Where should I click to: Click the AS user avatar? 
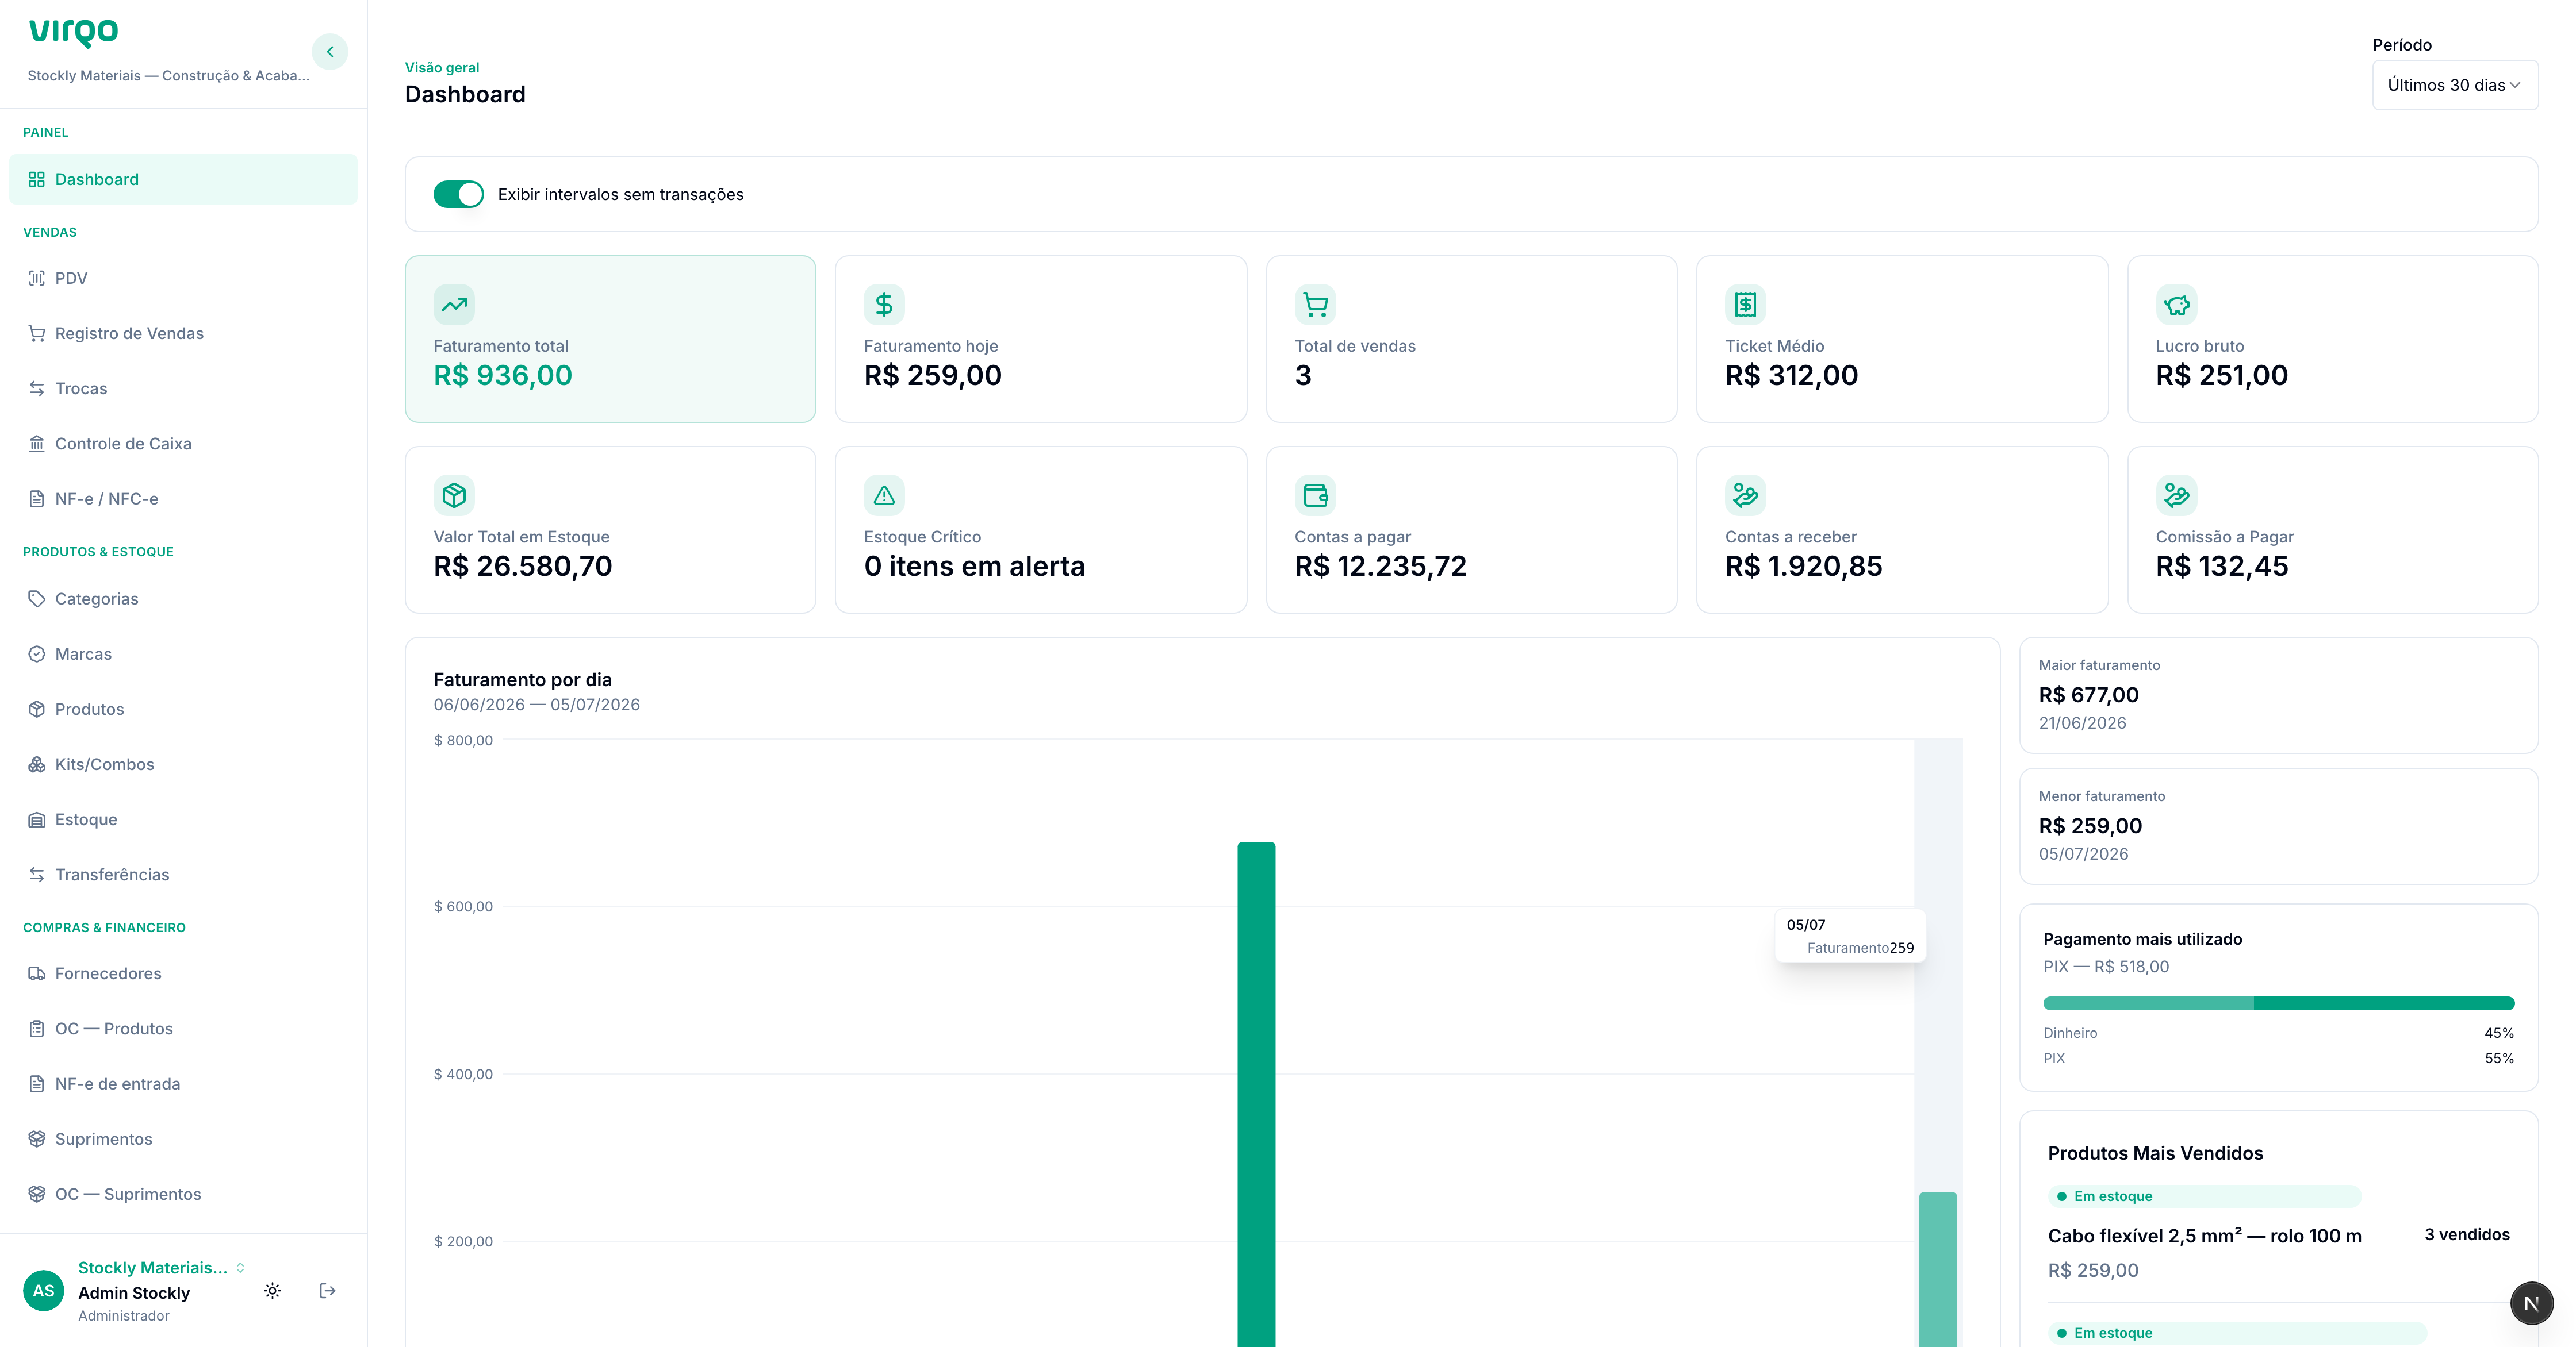click(43, 1291)
